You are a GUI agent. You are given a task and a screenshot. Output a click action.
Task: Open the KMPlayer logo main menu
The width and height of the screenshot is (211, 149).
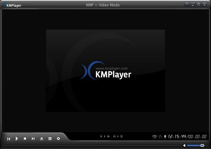12,5
